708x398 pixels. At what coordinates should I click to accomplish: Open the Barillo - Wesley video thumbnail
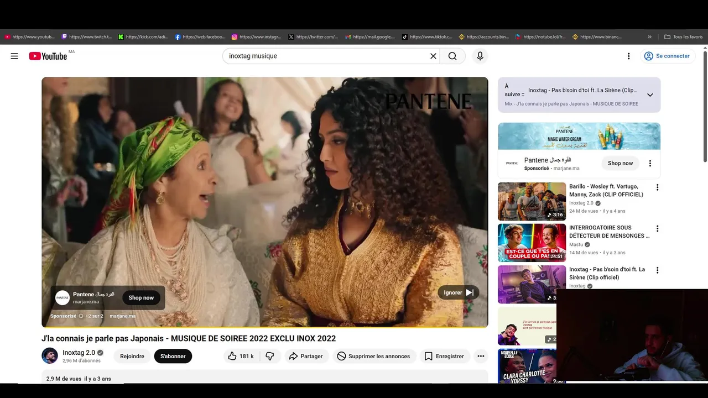point(532,202)
